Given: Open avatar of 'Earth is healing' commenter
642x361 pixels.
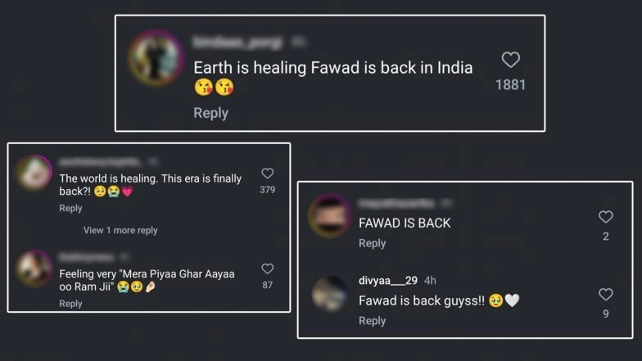Looking at the screenshot, I should 156,57.
